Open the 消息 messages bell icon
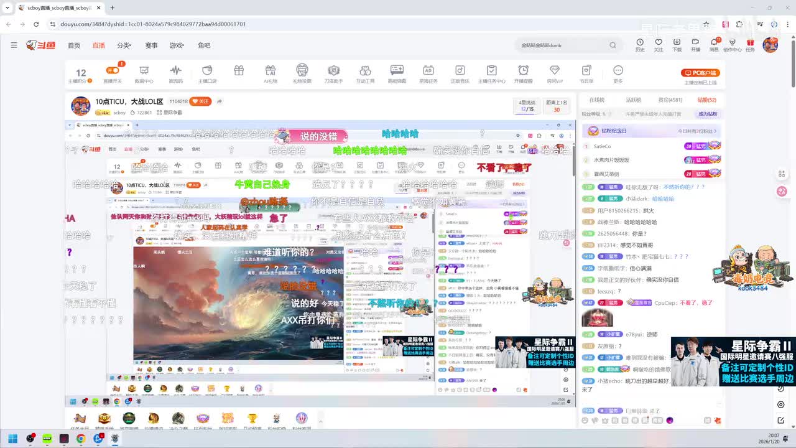 714,45
